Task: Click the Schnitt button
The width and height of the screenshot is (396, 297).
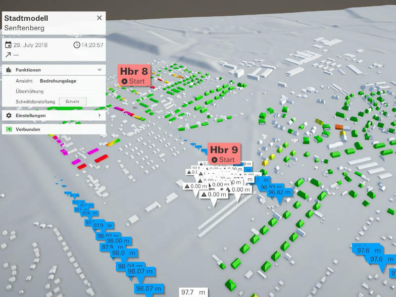Action: (x=72, y=101)
